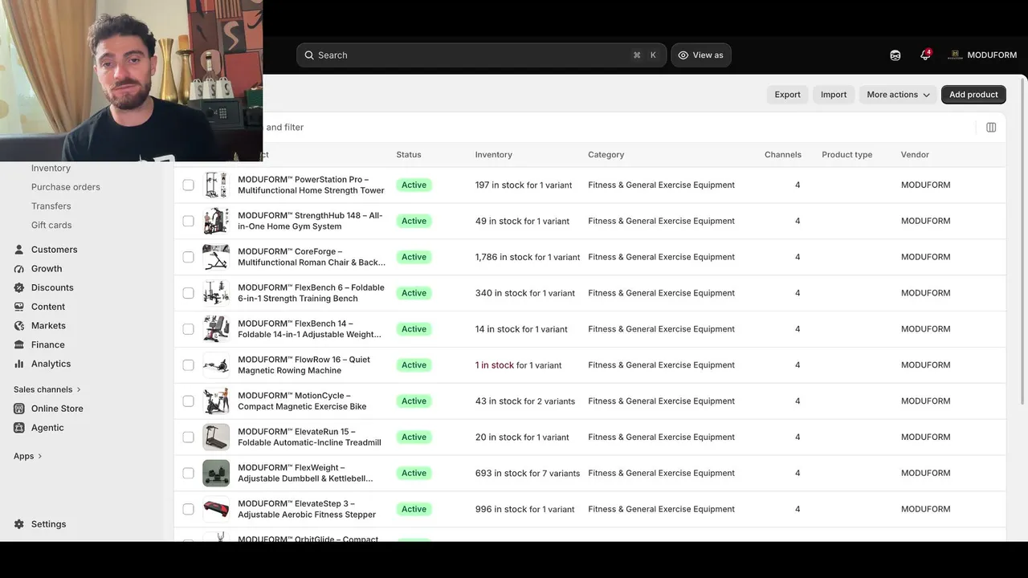Screen dimensions: 1028x578
Task: Check the FlexBench 14 row checkbox
Action: 188,329
